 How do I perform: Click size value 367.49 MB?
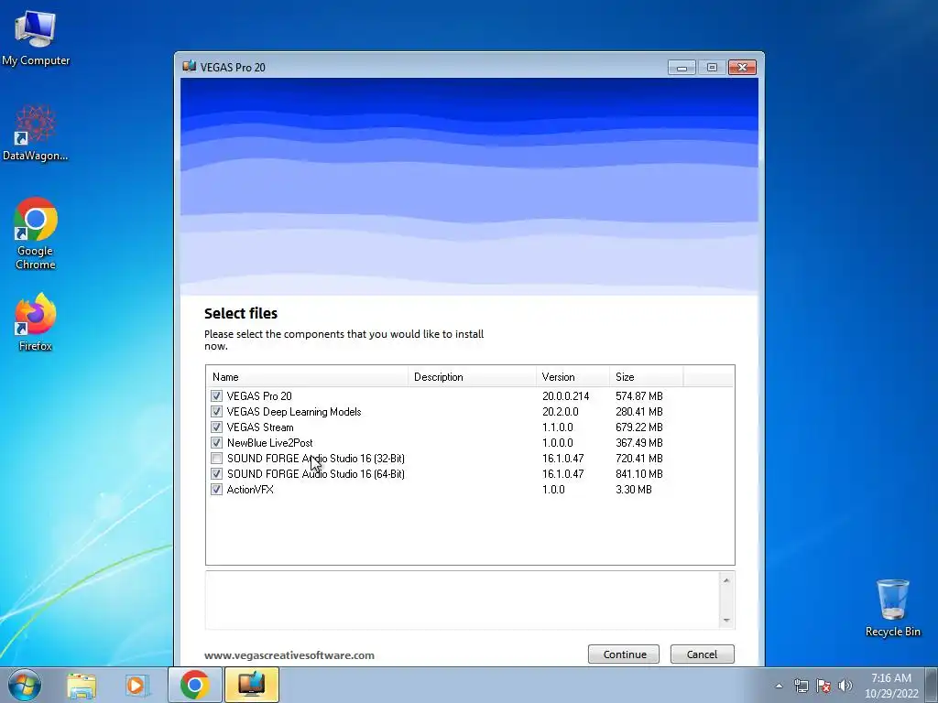coord(638,443)
